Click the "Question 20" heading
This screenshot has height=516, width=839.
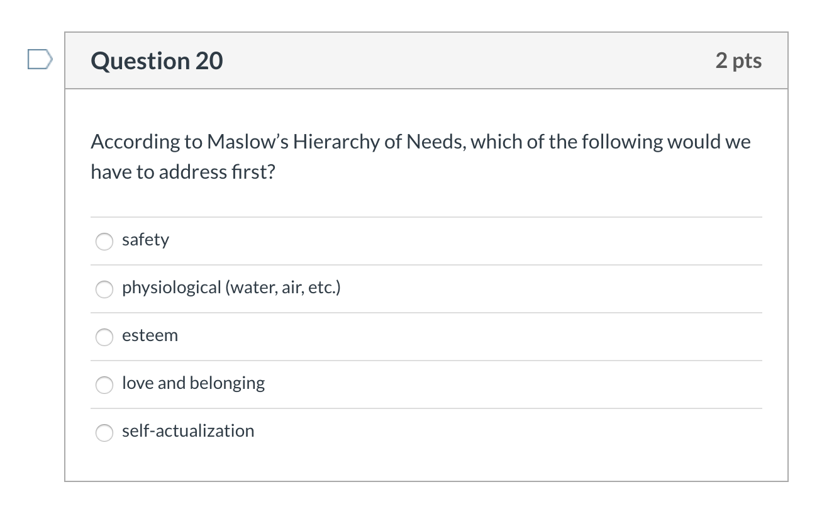[157, 61]
